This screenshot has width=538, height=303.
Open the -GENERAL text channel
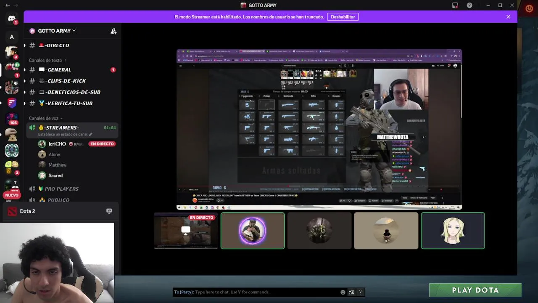(x=71, y=69)
